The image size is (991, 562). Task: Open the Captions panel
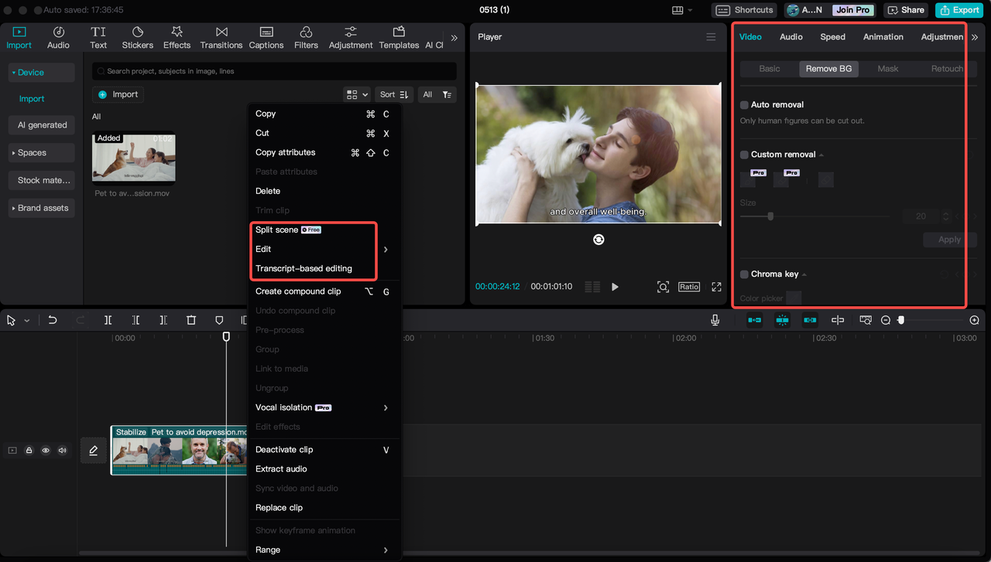coord(266,36)
